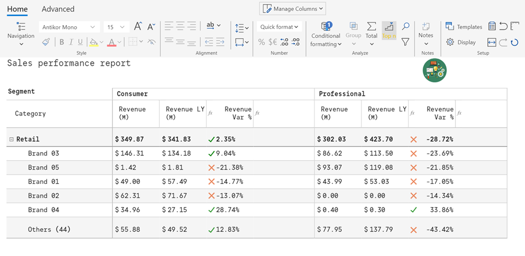
Task: Open the Quick format dropdown
Action: click(x=279, y=27)
